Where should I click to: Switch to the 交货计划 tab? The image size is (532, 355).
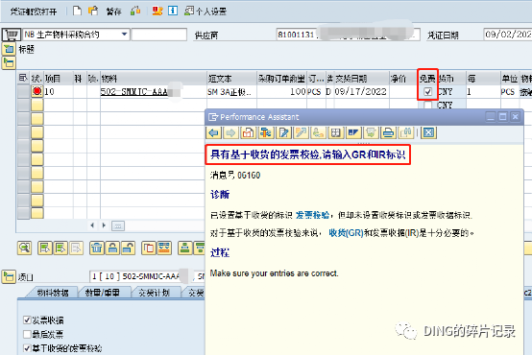point(155,293)
